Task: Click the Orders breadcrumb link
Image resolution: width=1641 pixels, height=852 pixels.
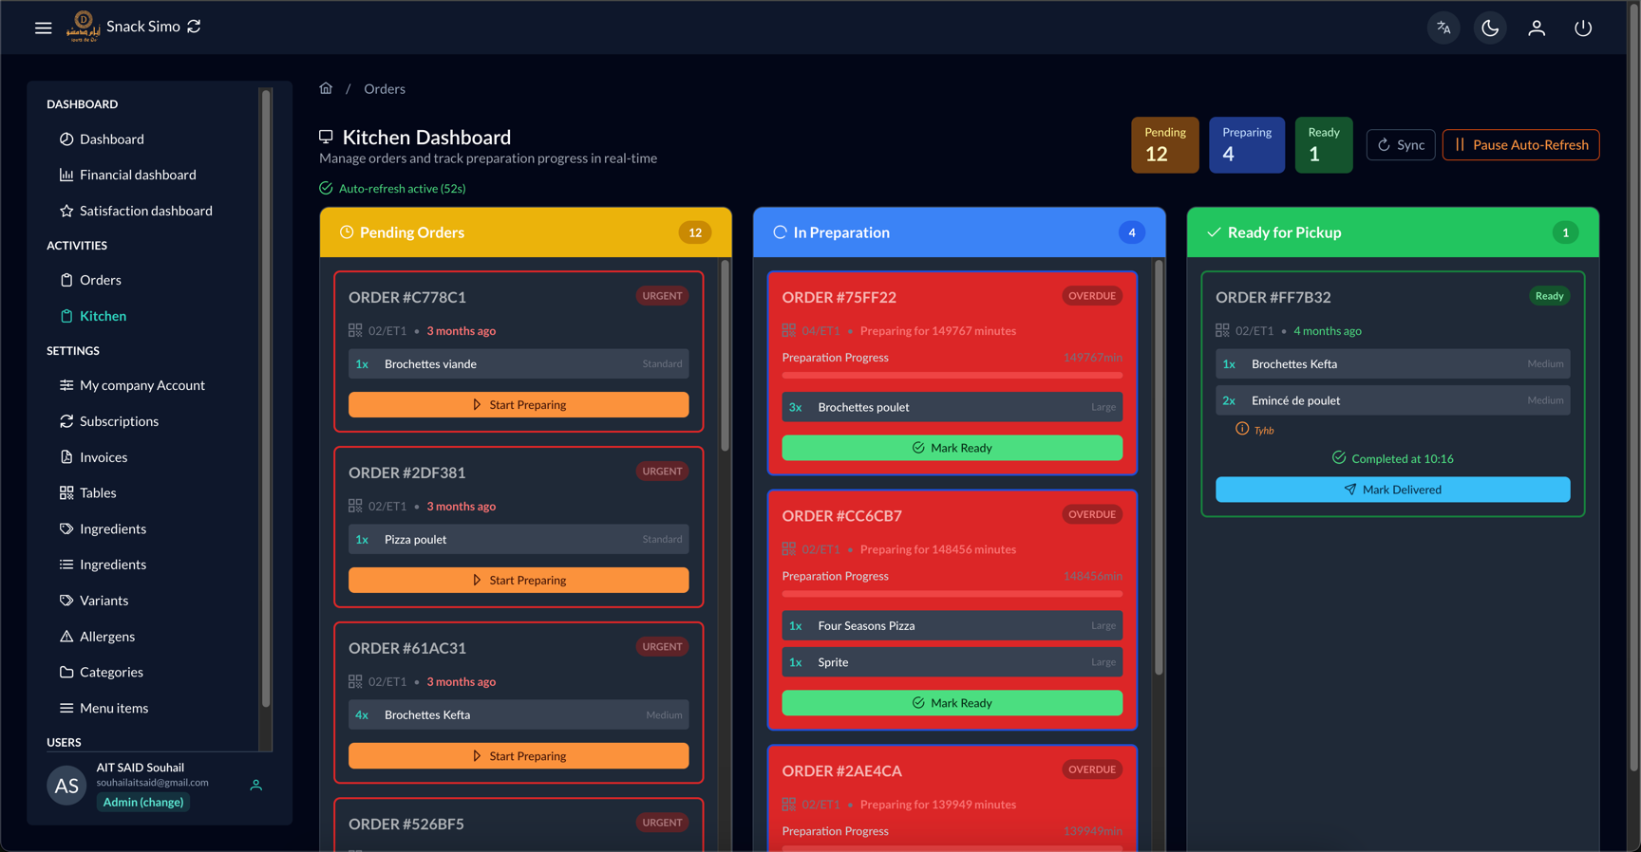Action: (x=385, y=88)
